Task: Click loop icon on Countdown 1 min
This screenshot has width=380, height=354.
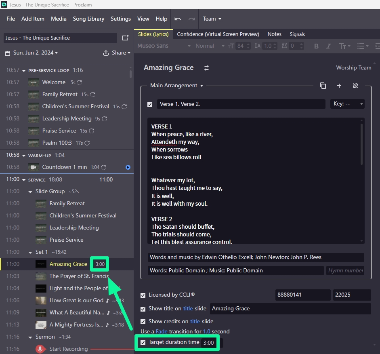Action: 103,167
